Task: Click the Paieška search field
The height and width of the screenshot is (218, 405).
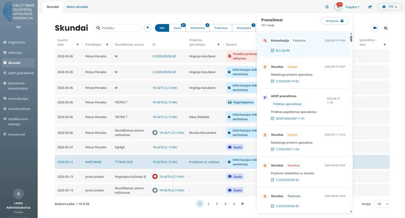Action: tap(117, 28)
